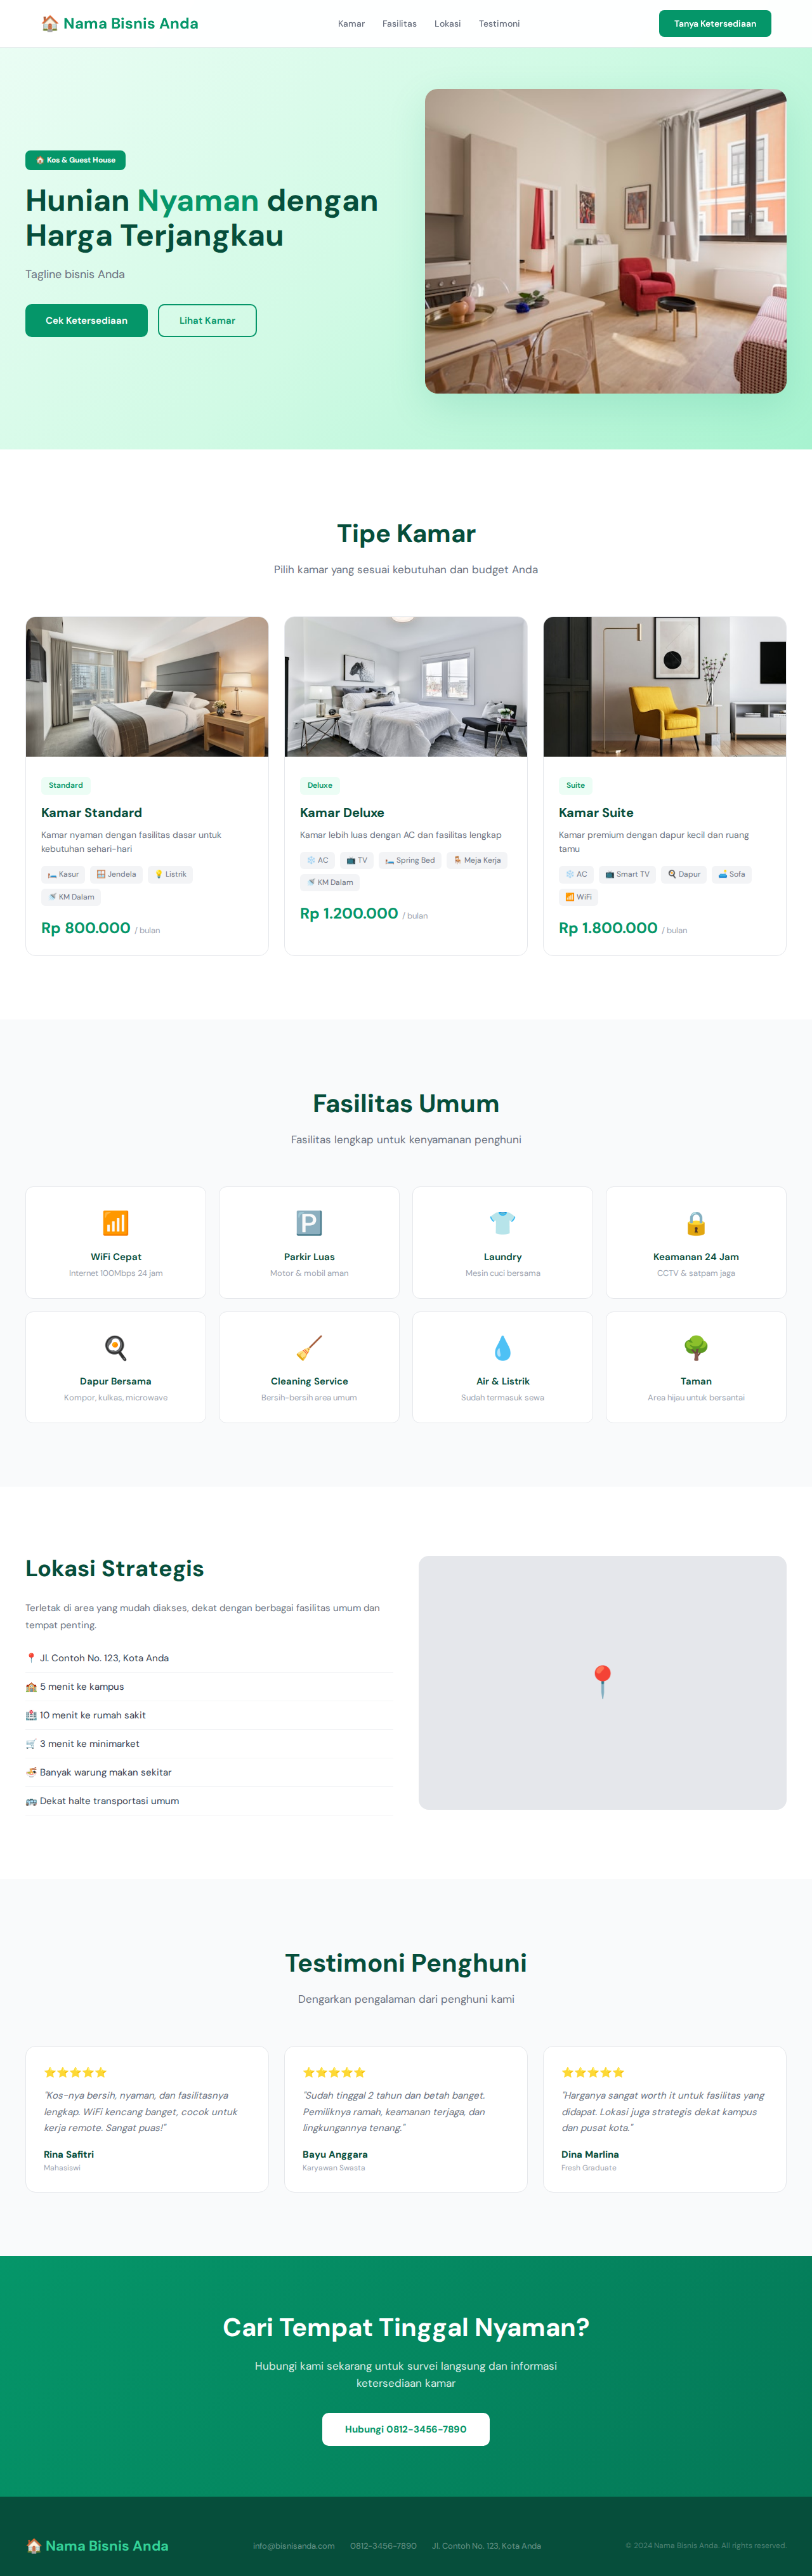Screen dimensions: 812x2576
Task: Click the info@bisnisanda.com footer email link
Action: point(294,2545)
